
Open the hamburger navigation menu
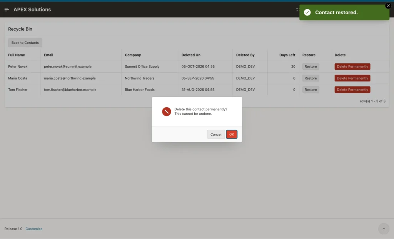7,10
